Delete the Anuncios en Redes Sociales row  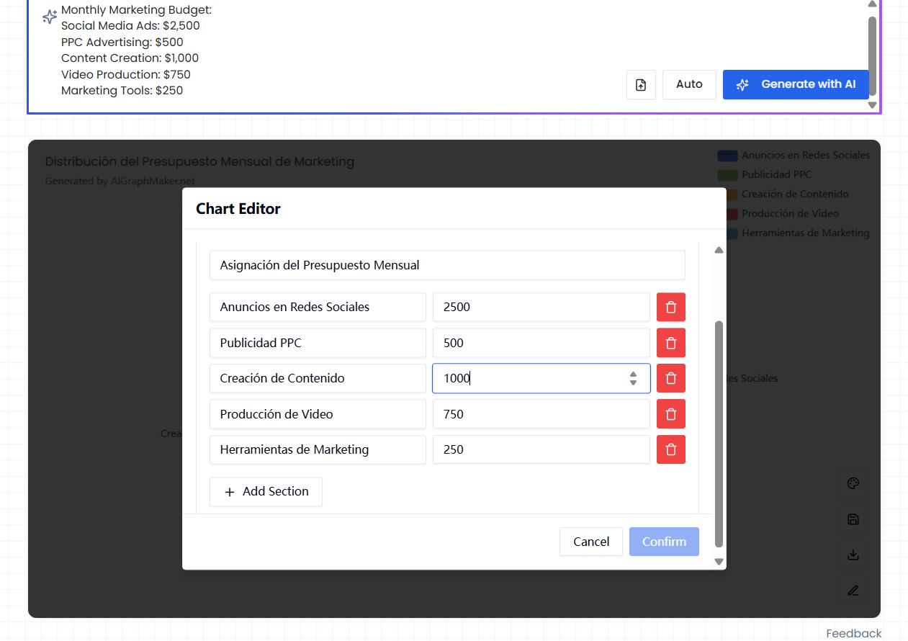click(x=670, y=307)
